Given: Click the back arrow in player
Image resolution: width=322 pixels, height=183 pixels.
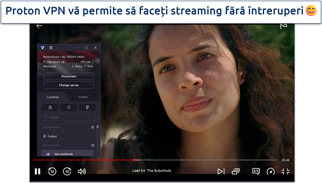Looking at the screenshot, I should (x=39, y=26).
